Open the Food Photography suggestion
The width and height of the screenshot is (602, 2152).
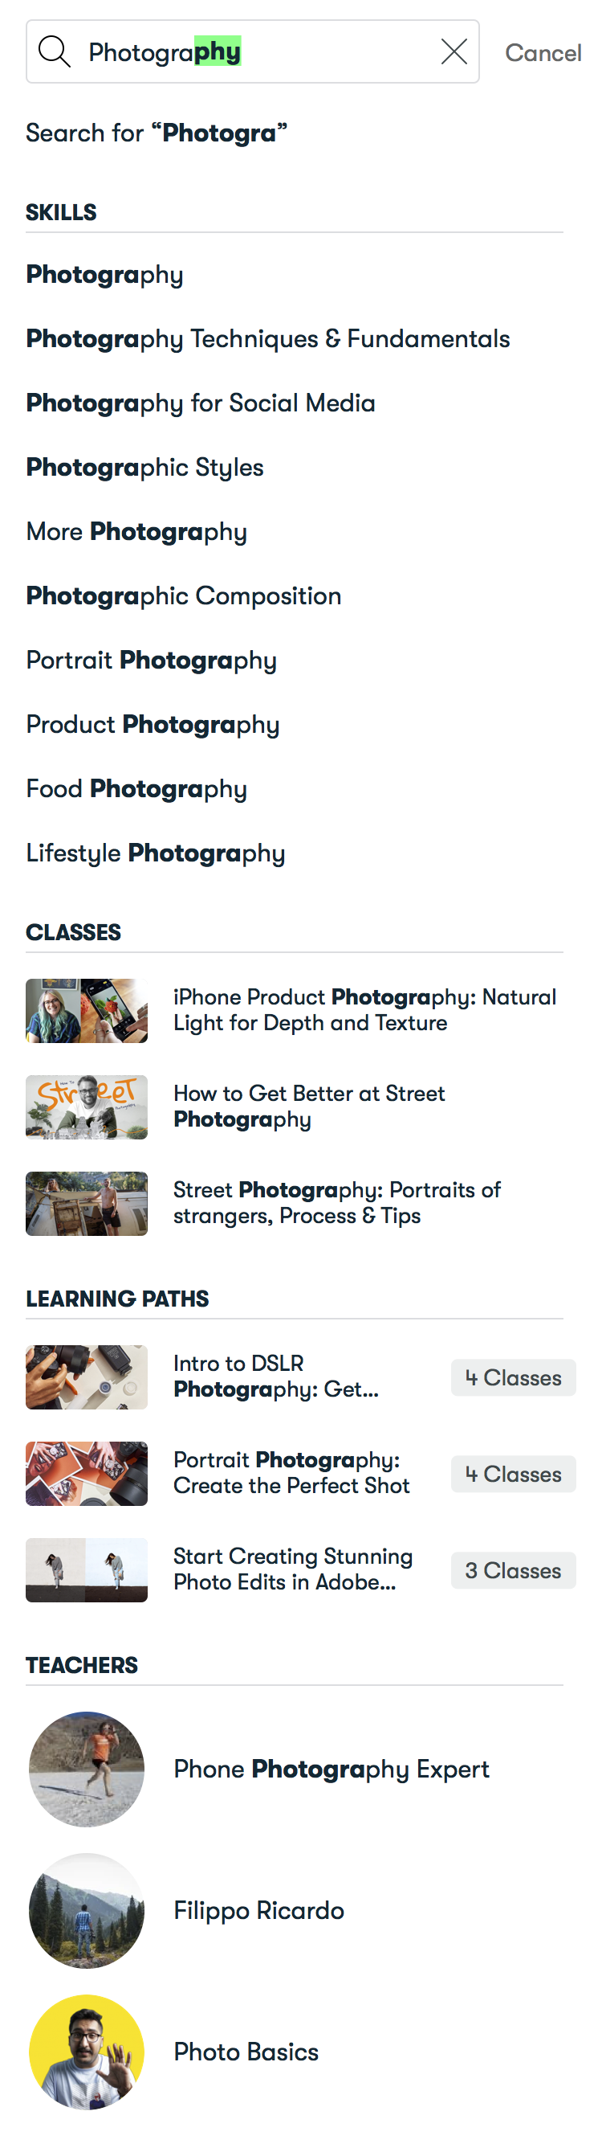click(136, 788)
